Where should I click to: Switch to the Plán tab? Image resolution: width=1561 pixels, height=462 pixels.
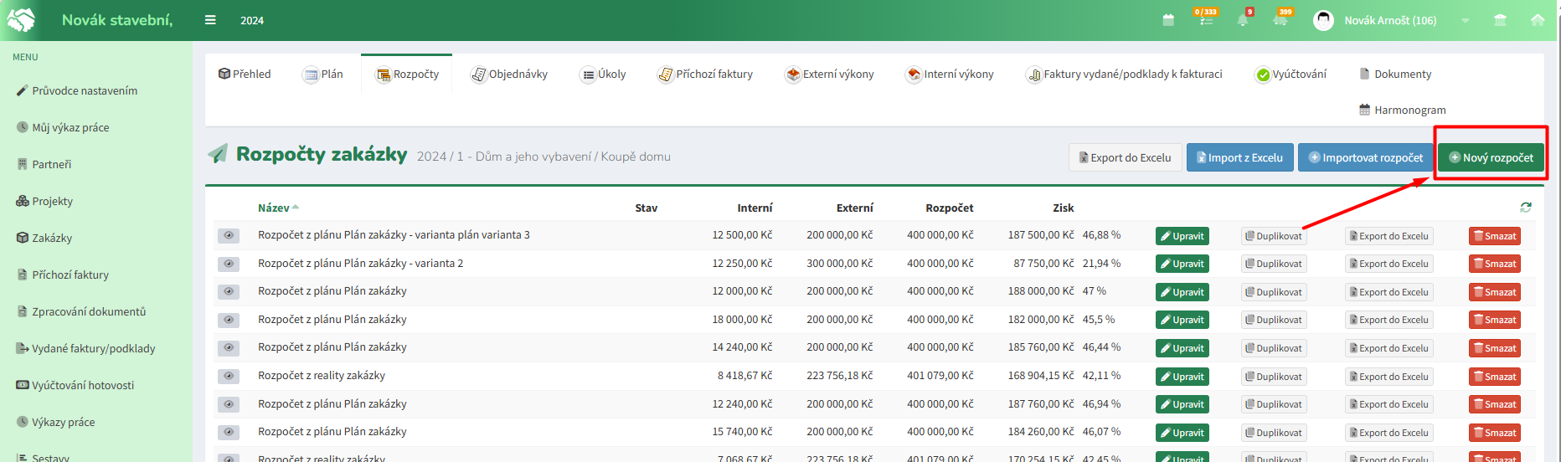(322, 74)
